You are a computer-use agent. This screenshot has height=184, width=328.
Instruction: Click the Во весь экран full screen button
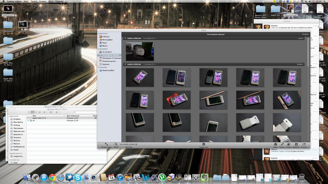[106, 145]
